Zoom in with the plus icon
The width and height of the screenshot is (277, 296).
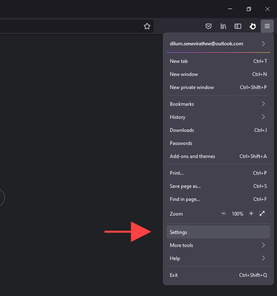pyautogui.click(x=251, y=214)
